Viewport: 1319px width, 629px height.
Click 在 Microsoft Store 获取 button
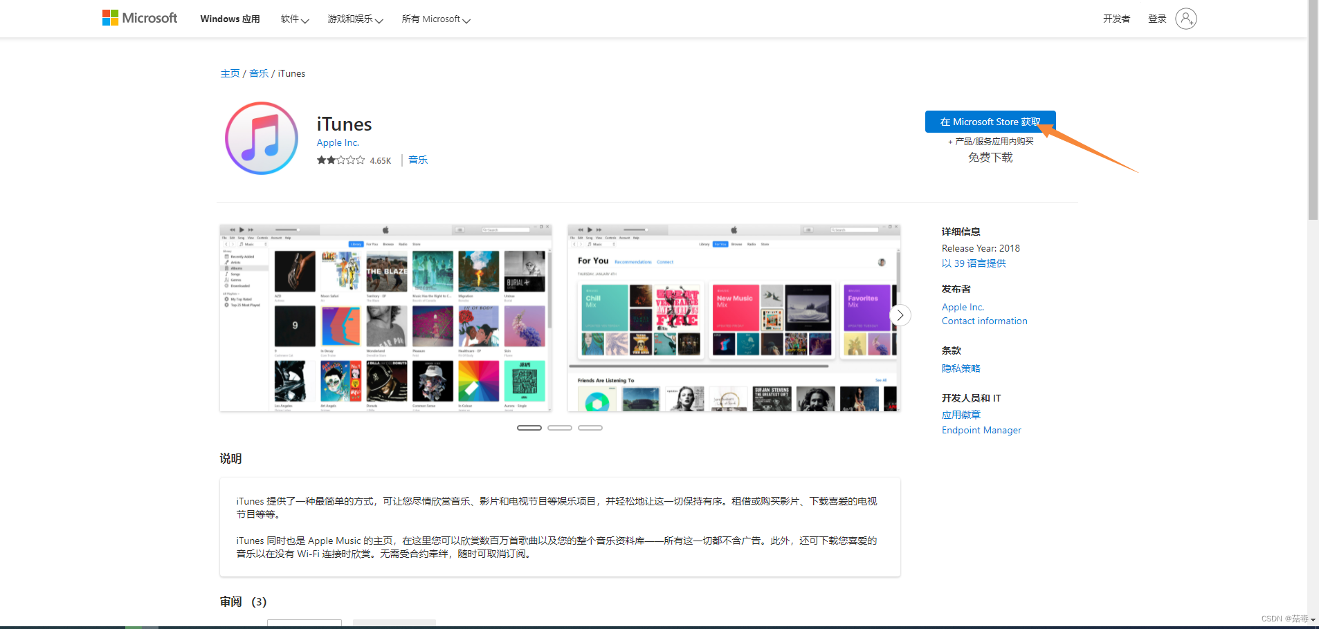pyautogui.click(x=990, y=122)
